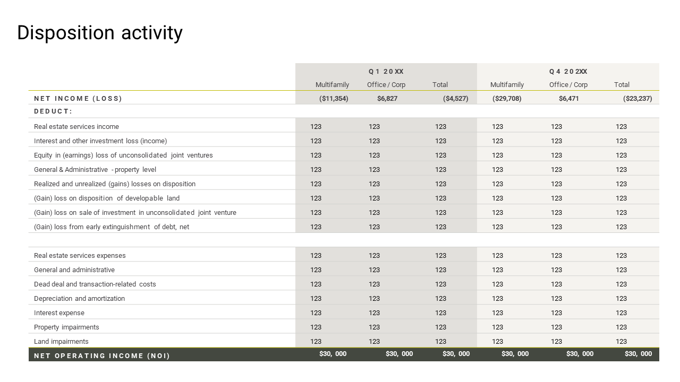
Task: Select the 'Q1 20XX' column group header
Action: (x=386, y=72)
